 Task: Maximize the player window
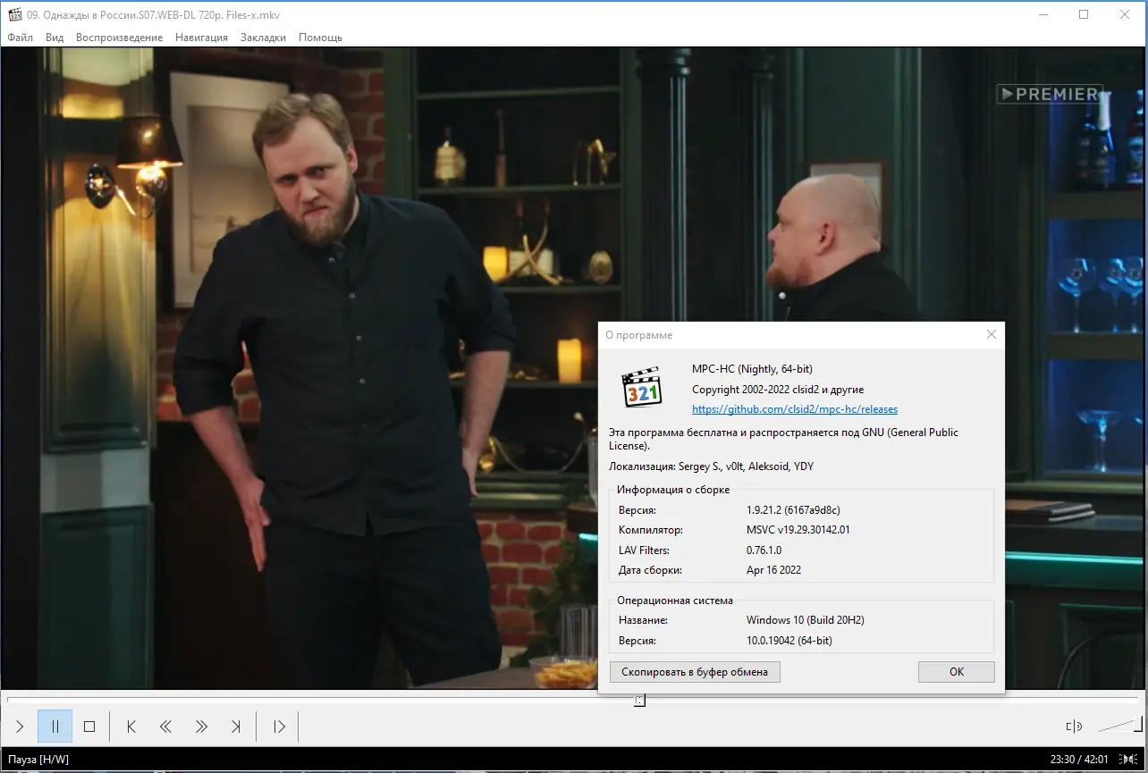tap(1084, 14)
